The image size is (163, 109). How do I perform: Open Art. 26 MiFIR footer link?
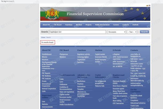tap(118, 66)
